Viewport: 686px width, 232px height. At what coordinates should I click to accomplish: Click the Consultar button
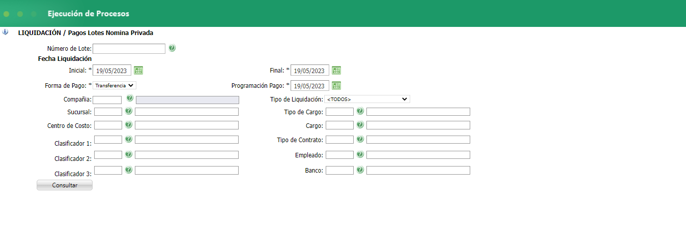click(x=65, y=185)
